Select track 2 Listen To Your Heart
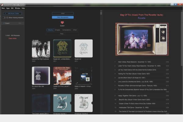Screen dimensions: 183x122 click(142, 66)
